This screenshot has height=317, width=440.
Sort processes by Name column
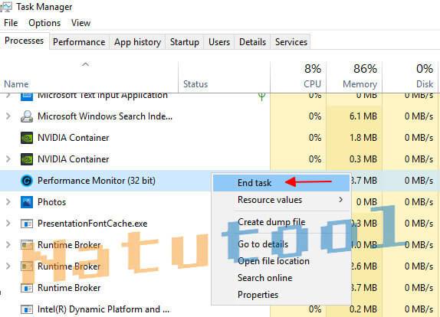[x=89, y=77]
